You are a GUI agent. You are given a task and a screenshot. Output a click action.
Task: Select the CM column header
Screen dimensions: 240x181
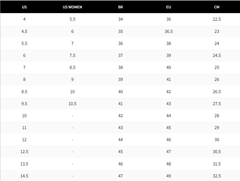217,7
